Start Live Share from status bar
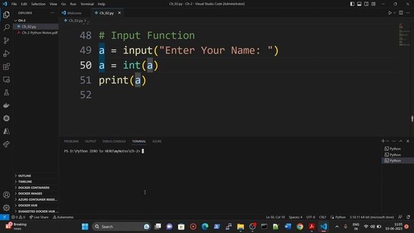This screenshot has height=233, width=414. pyautogui.click(x=39, y=217)
